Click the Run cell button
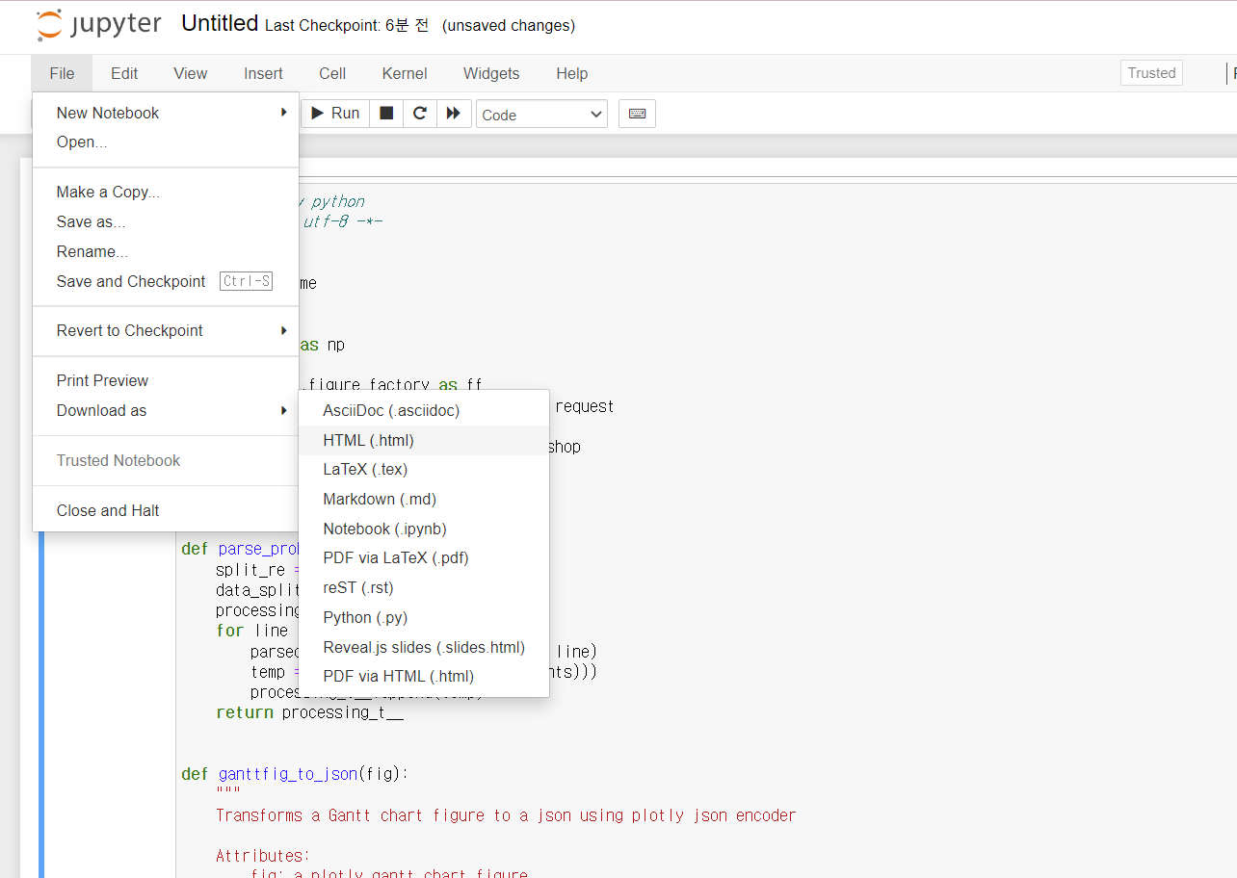Screen dimensions: 1237x878 pyautogui.click(x=335, y=114)
